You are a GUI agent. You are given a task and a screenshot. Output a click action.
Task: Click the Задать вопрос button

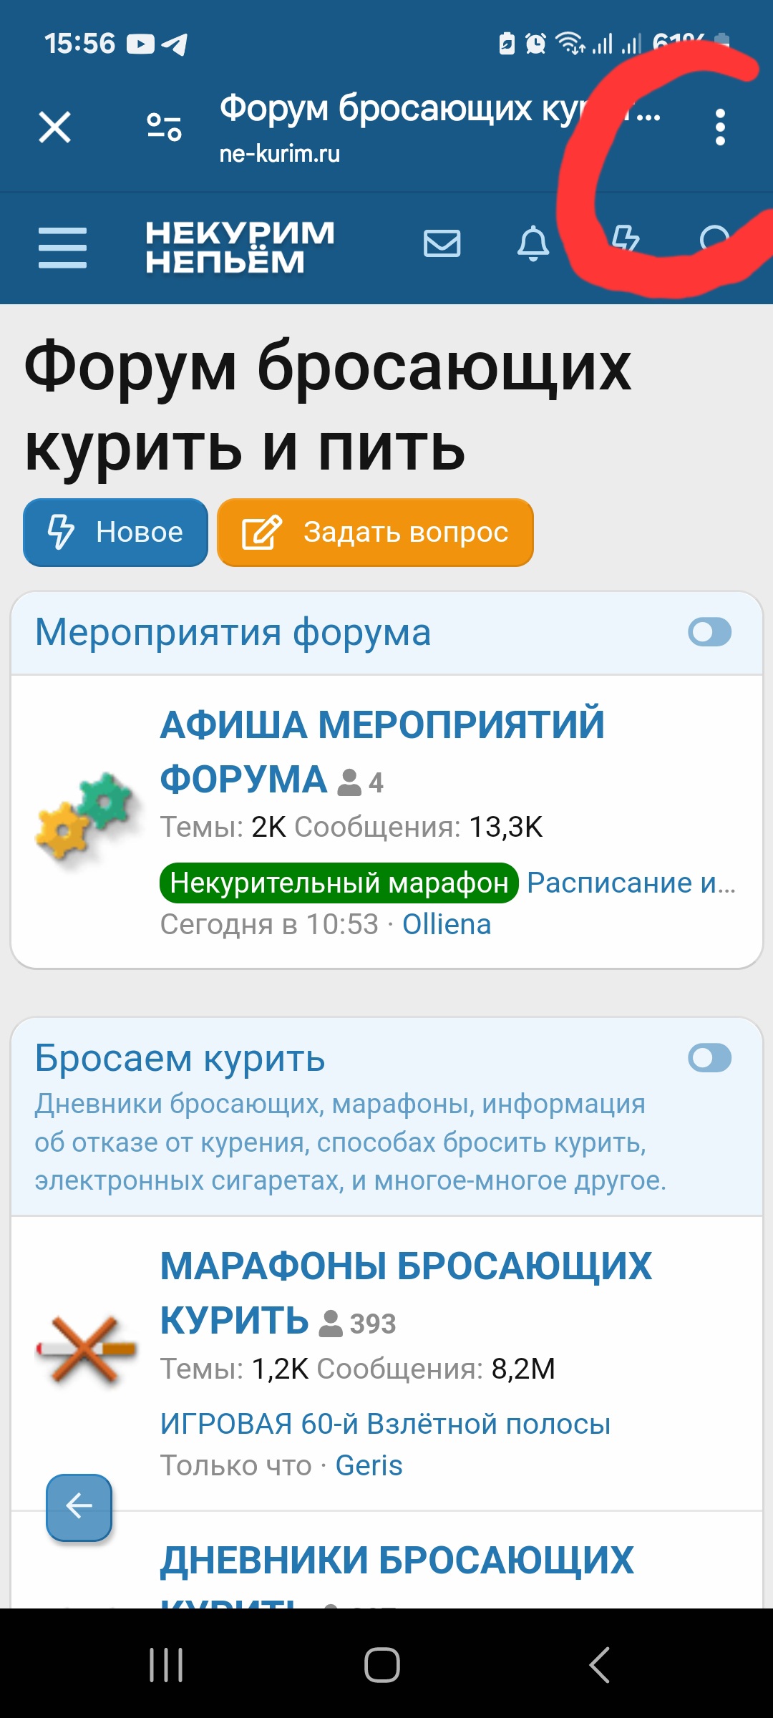pyautogui.click(x=375, y=533)
